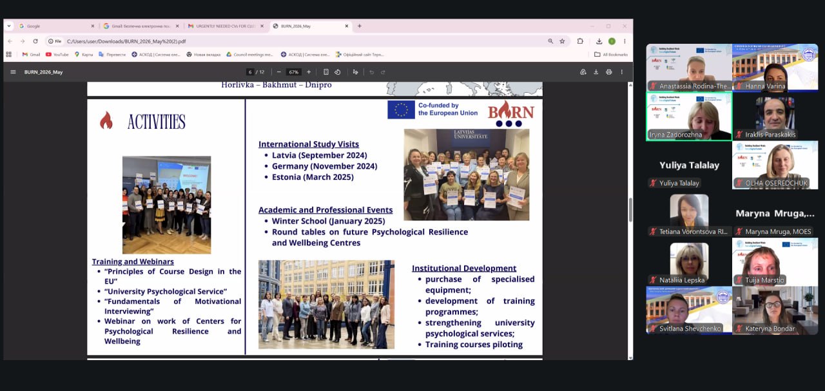This screenshot has width=825, height=391.
Task: Select Iryna Zadorozhna active speaker tile
Action: coord(689,117)
